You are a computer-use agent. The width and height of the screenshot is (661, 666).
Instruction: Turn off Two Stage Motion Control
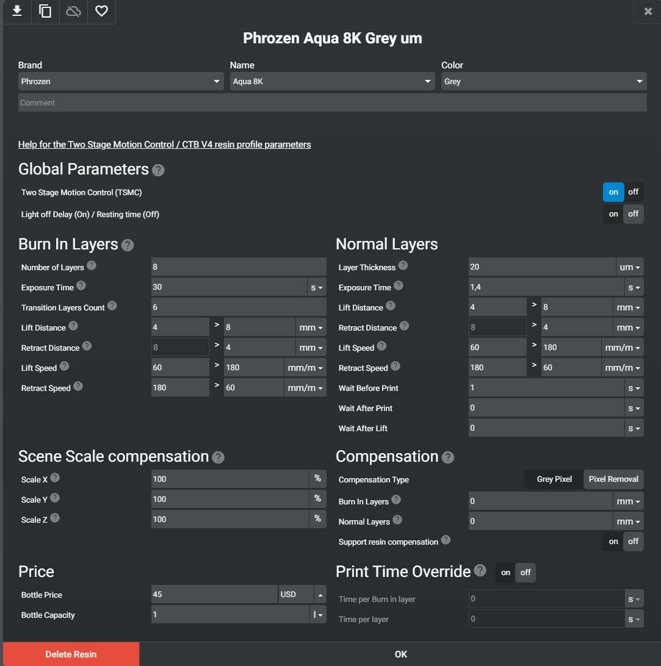click(633, 192)
